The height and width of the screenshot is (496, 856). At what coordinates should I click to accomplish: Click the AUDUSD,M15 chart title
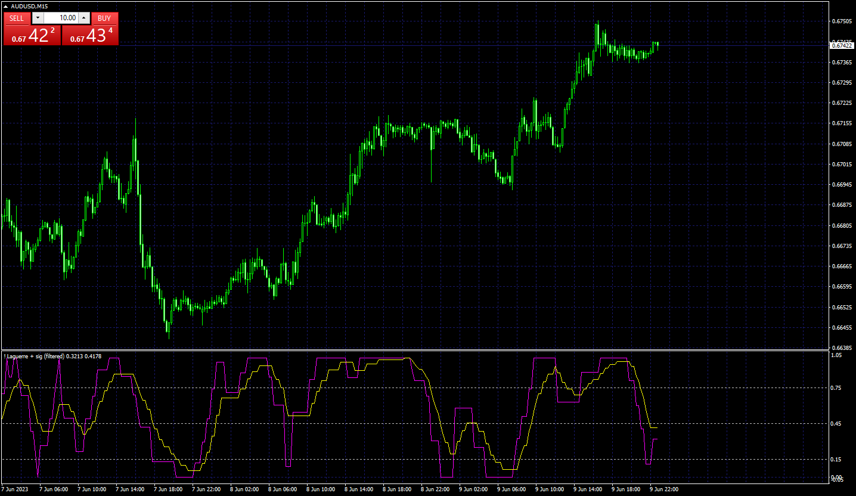[29, 7]
